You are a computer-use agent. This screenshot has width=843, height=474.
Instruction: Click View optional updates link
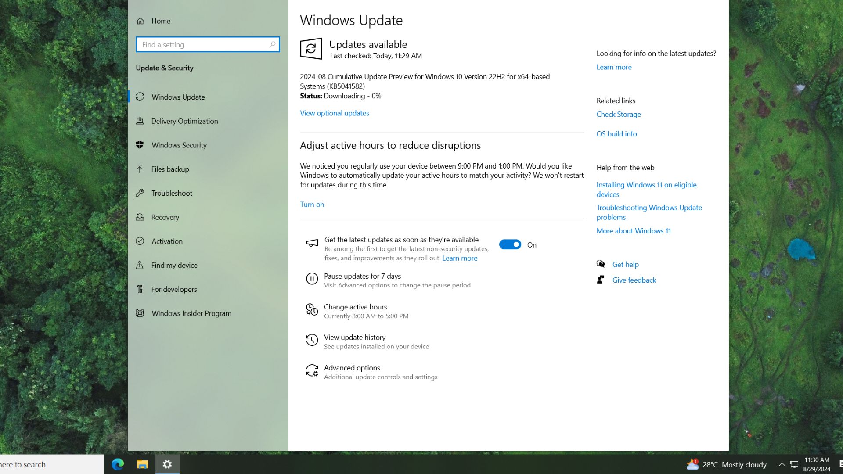[x=335, y=113]
